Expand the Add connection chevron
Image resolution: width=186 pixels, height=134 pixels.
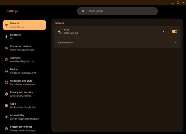(175, 42)
